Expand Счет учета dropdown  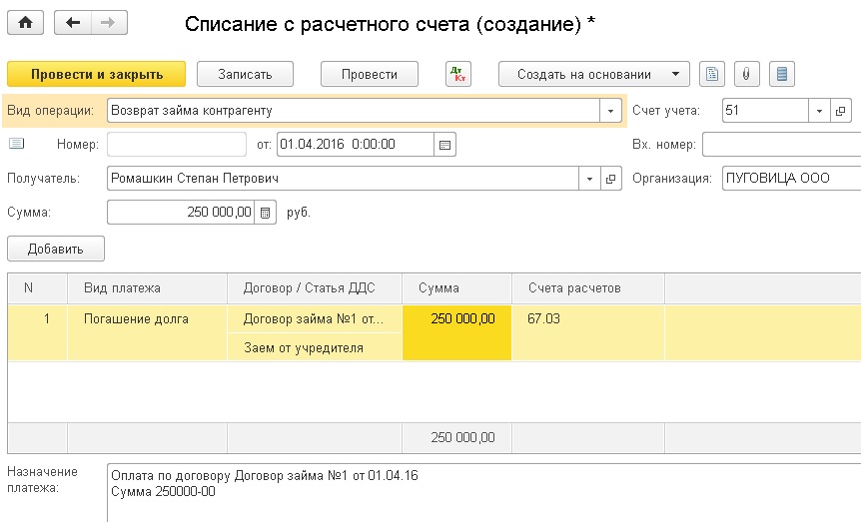click(819, 111)
